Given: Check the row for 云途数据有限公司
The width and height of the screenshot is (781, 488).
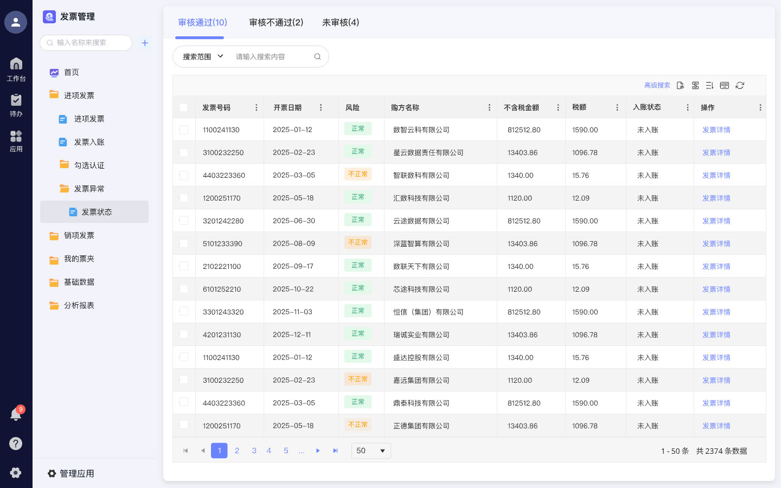Looking at the screenshot, I should point(184,221).
